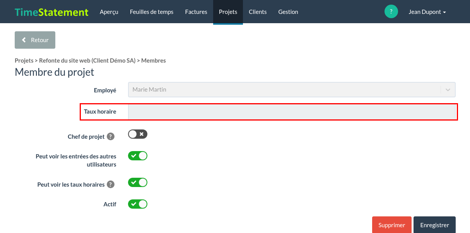Disable Peut voir les entrées des autres utilisateurs
Image resolution: width=470 pixels, height=233 pixels.
pyautogui.click(x=138, y=156)
